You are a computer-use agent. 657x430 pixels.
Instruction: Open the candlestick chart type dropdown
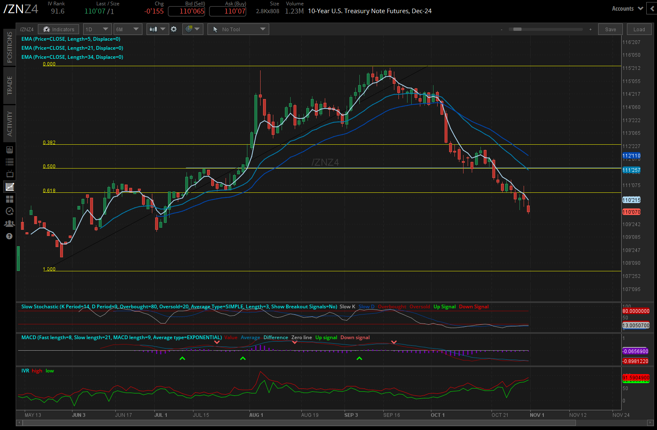pos(158,29)
